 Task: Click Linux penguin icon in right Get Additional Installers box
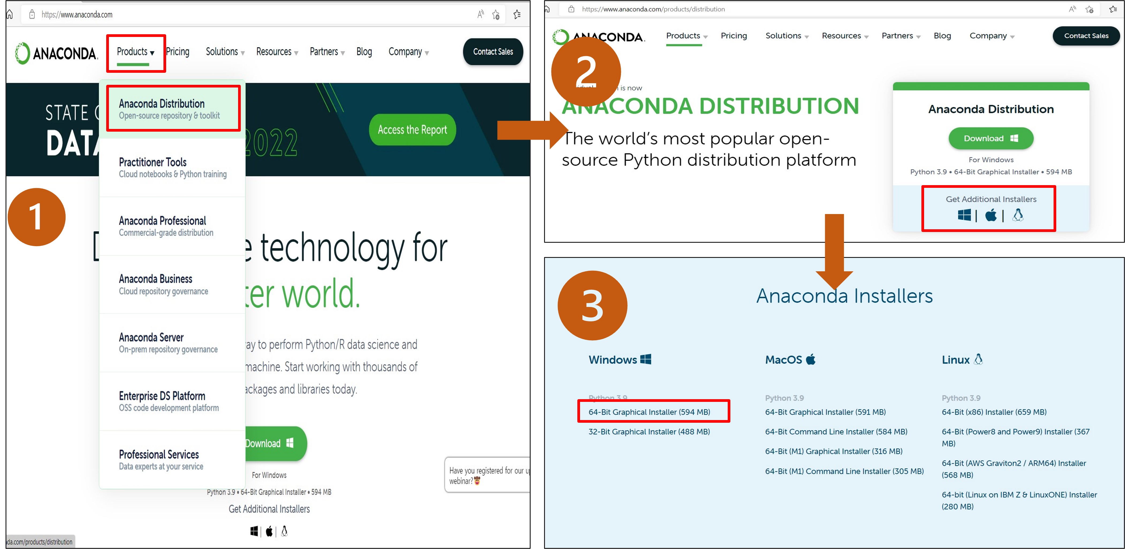(x=1018, y=215)
